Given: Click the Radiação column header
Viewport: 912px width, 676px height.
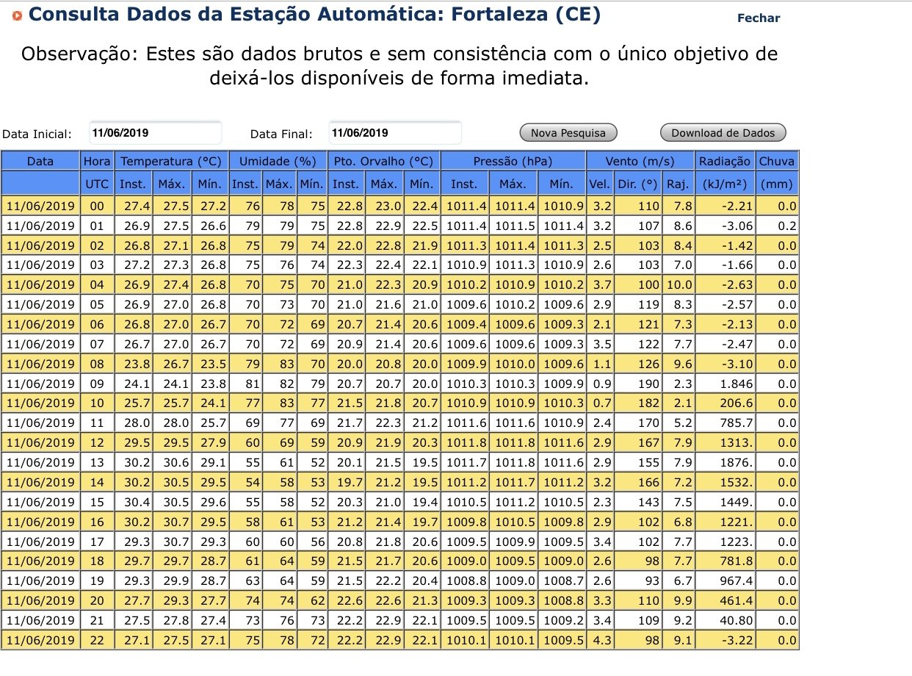Looking at the screenshot, I should pos(725,161).
